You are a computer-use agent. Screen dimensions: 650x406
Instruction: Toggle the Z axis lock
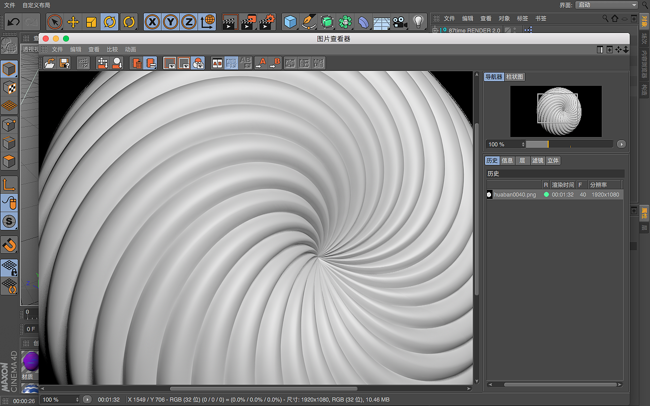(x=189, y=22)
